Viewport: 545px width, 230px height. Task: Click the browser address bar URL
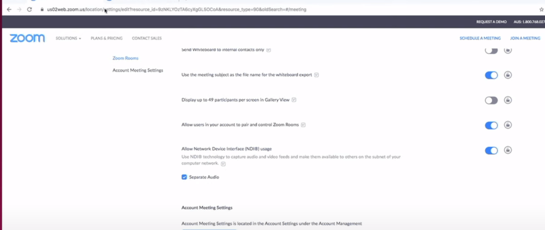(x=177, y=10)
